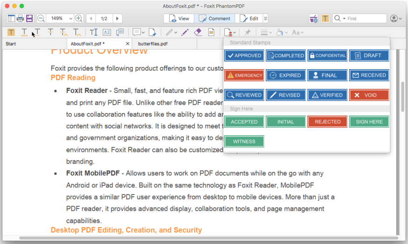
Task: Select the Replace text tool
Action: 64,33
